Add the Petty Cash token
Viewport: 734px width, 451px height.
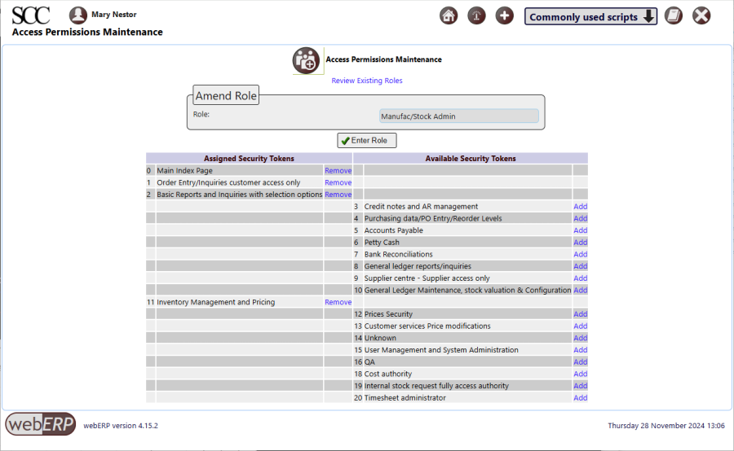pos(581,242)
